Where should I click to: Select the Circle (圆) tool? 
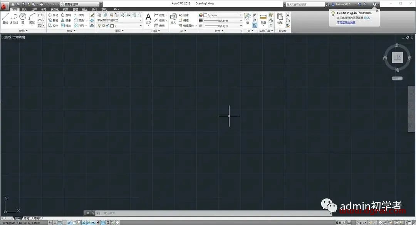(x=23, y=18)
